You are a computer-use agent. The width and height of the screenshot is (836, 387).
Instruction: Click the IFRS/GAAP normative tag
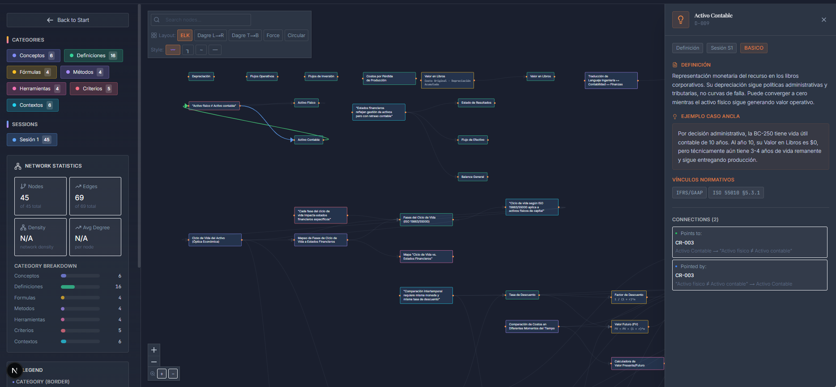point(689,193)
